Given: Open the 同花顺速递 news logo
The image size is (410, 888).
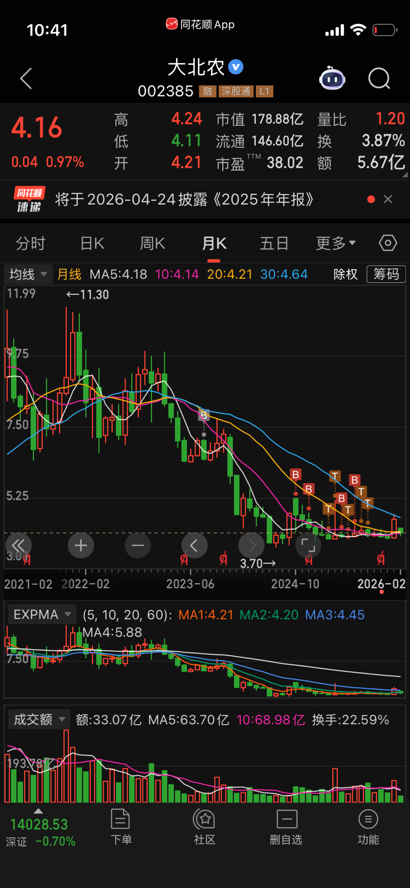Looking at the screenshot, I should coord(29,200).
